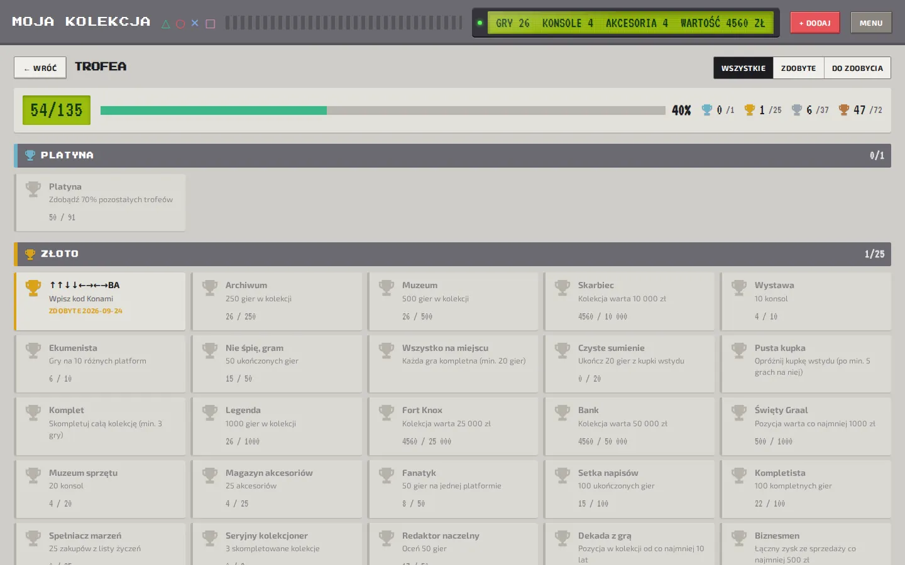The height and width of the screenshot is (565, 905).
Task: Click the trophy icon in the Złoto section header
Action: (x=30, y=254)
